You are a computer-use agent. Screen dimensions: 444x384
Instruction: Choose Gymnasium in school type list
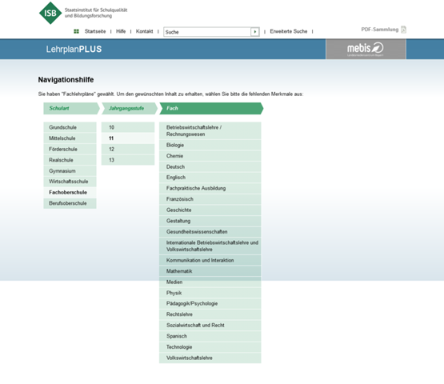[70, 170]
